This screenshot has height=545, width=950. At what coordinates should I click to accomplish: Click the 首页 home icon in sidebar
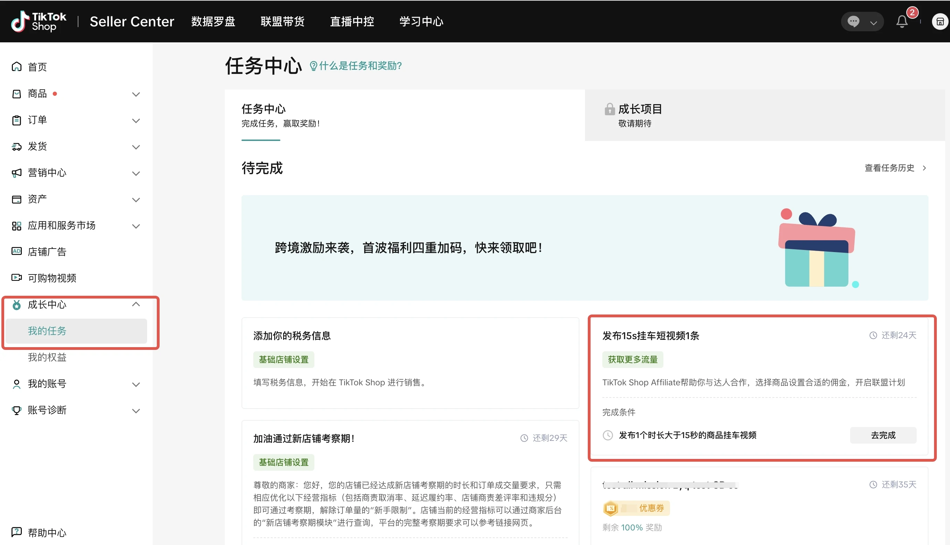16,67
